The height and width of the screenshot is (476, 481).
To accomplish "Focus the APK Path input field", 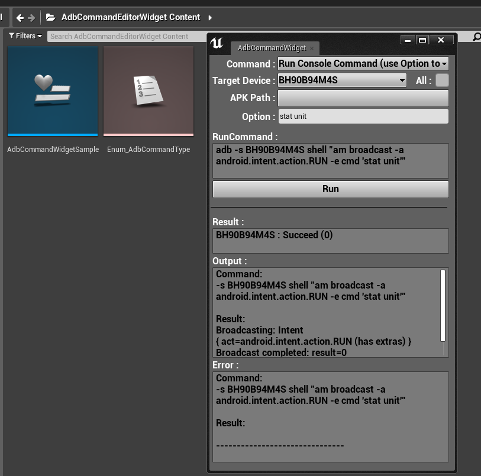I will coord(363,98).
